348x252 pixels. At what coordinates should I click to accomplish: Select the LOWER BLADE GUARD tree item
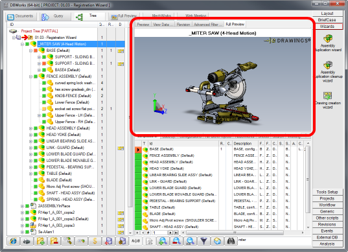tap(71, 154)
